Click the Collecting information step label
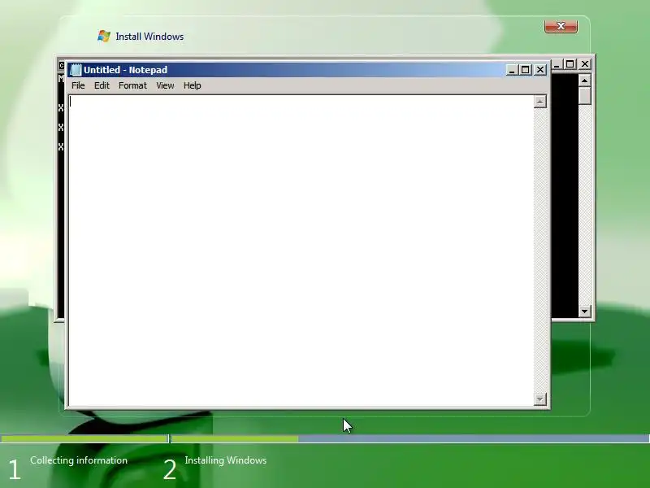 tap(79, 460)
